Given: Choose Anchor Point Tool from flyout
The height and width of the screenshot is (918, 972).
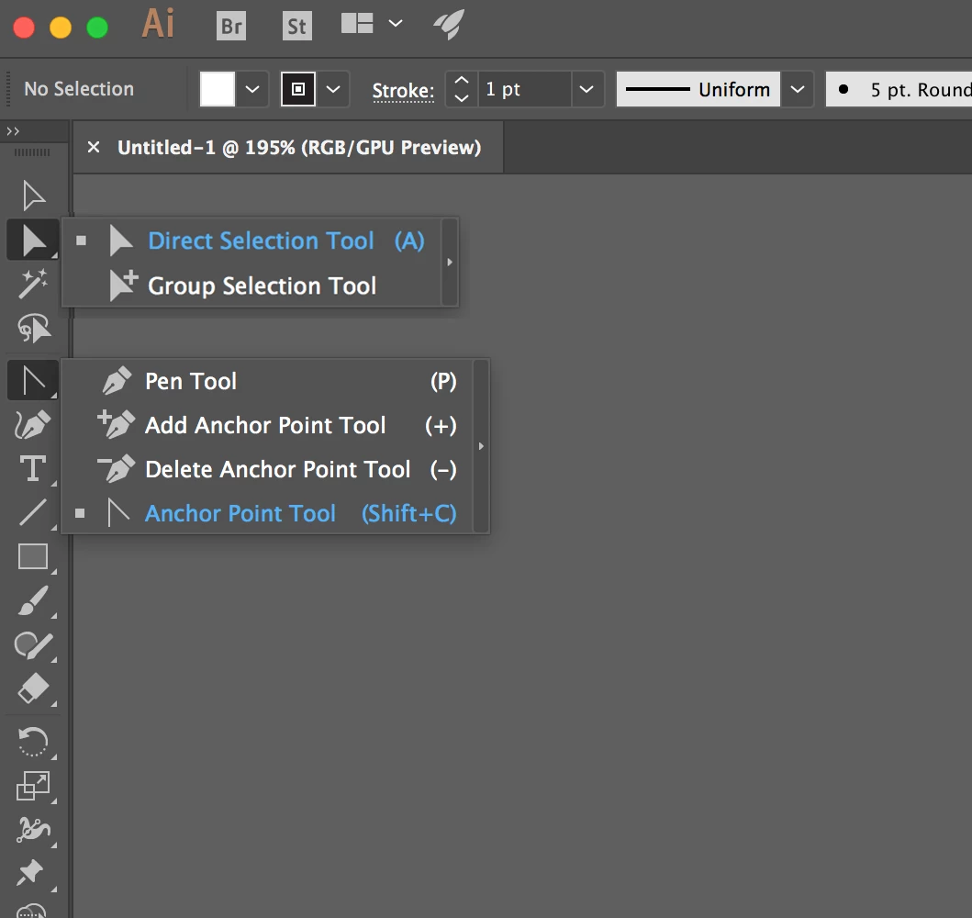Looking at the screenshot, I should click(x=266, y=513).
